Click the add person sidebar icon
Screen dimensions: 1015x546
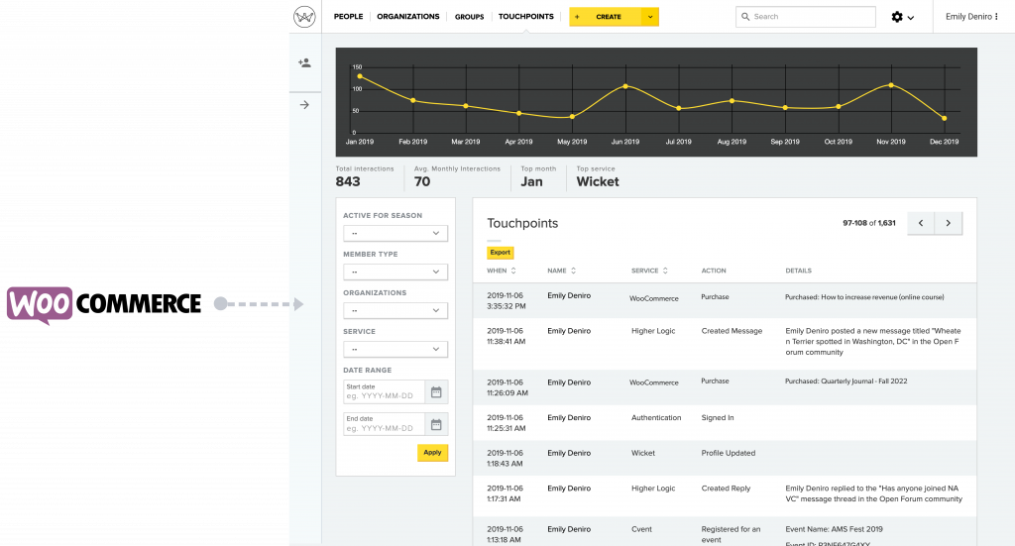click(x=304, y=62)
